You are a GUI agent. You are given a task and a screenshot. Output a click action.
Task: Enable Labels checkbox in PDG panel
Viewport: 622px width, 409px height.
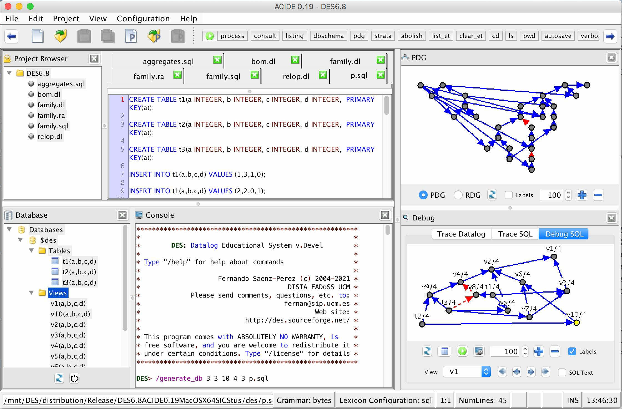click(x=508, y=195)
